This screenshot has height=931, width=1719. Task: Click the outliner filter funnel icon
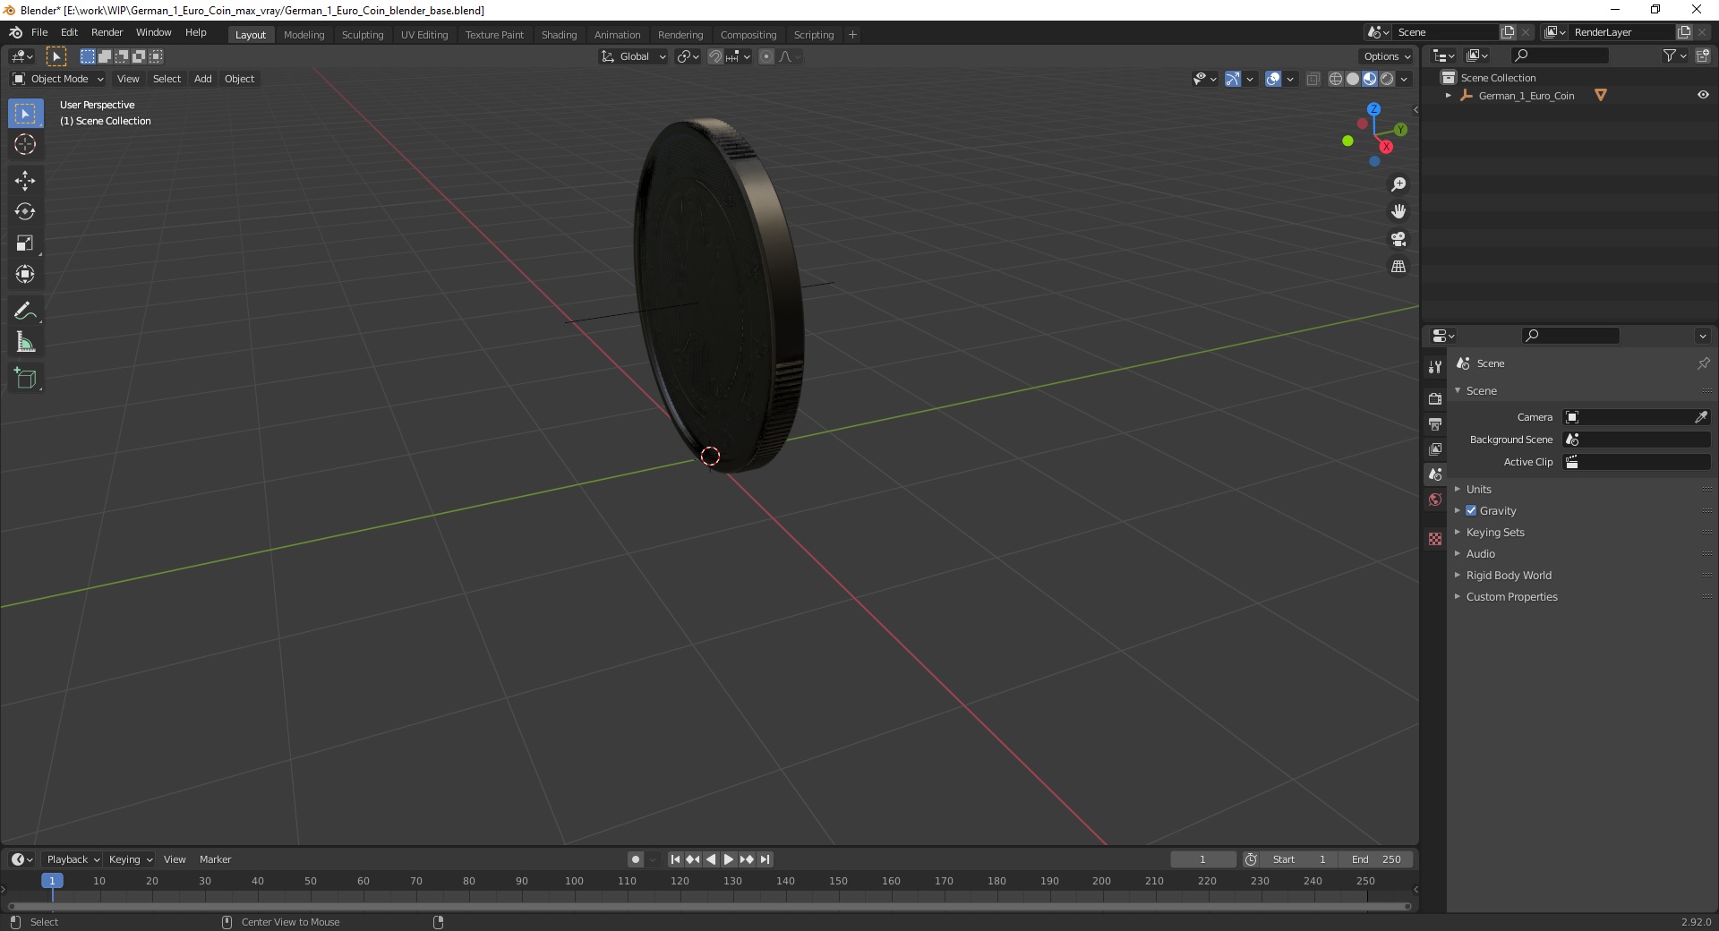pos(1670,56)
